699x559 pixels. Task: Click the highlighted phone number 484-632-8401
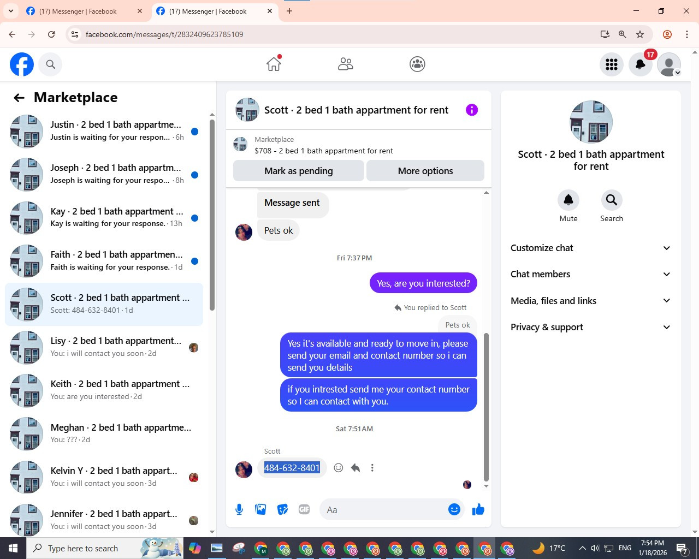292,468
